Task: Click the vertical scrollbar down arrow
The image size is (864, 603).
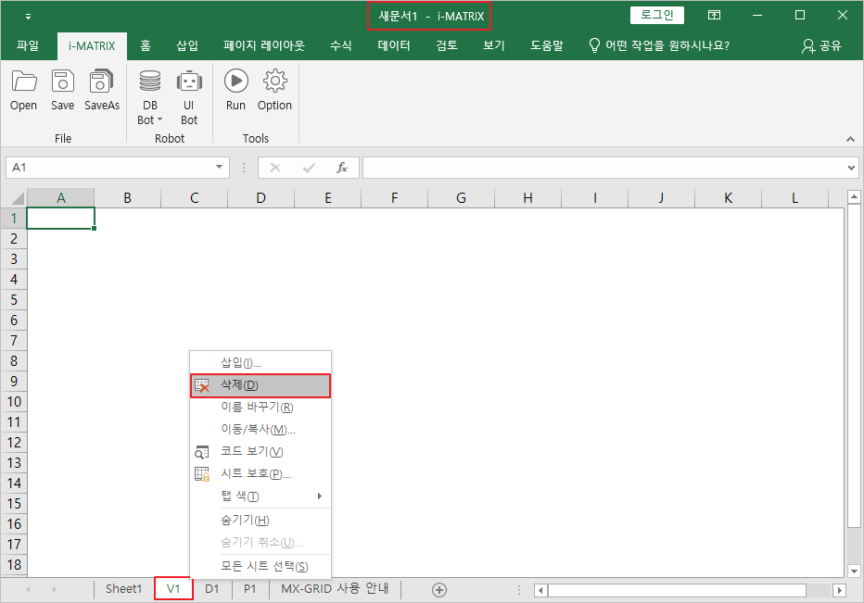Action: pyautogui.click(x=854, y=572)
